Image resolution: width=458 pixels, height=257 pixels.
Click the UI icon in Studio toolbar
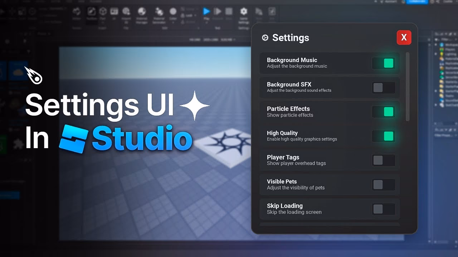coord(114,14)
